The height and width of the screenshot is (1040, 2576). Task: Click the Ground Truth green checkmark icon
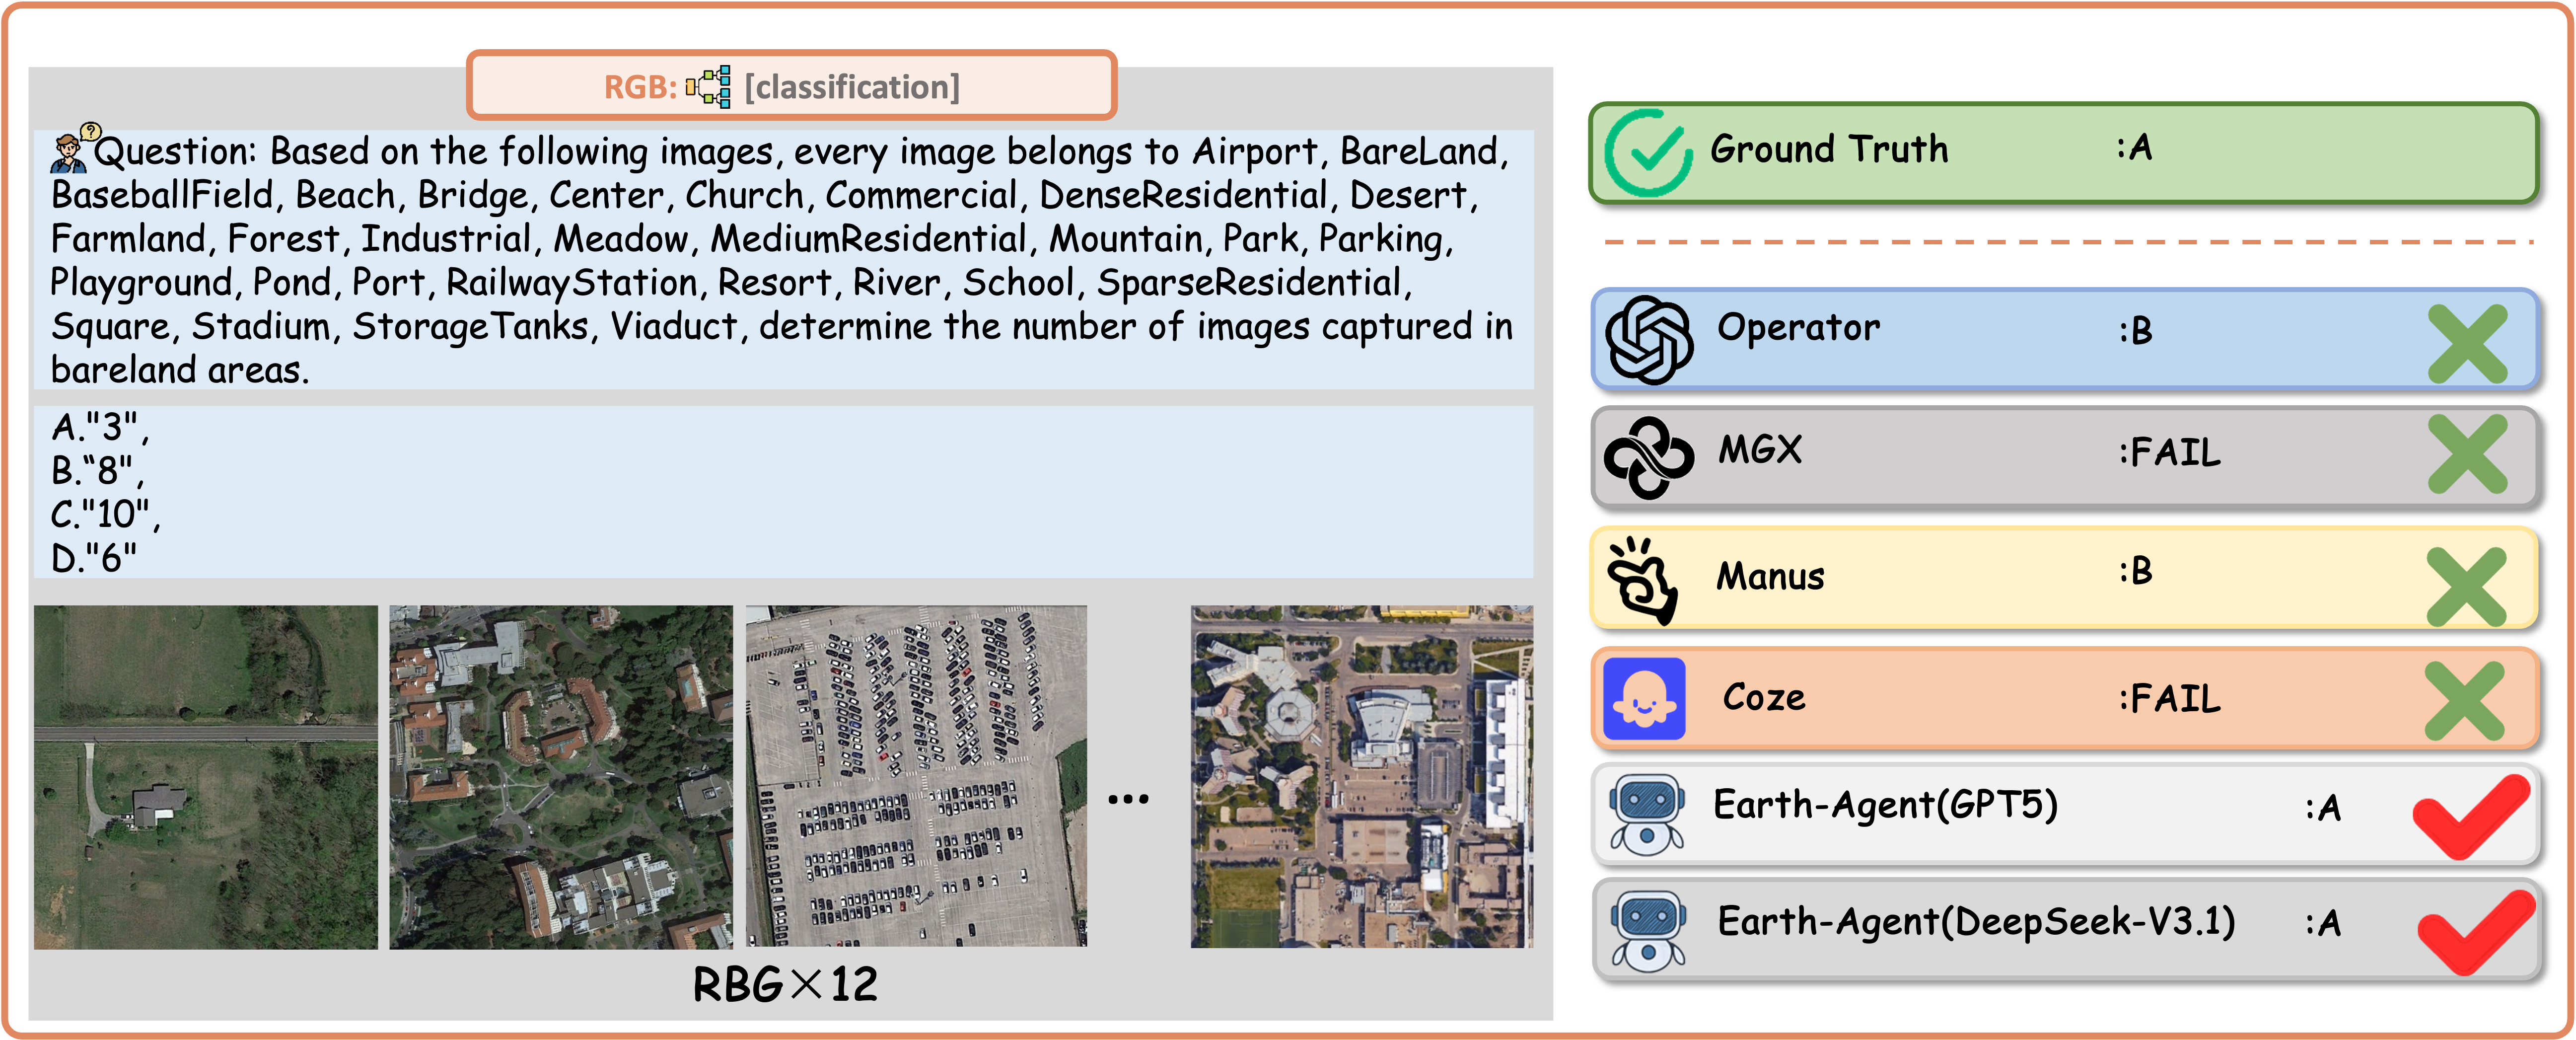pyautogui.click(x=1648, y=153)
